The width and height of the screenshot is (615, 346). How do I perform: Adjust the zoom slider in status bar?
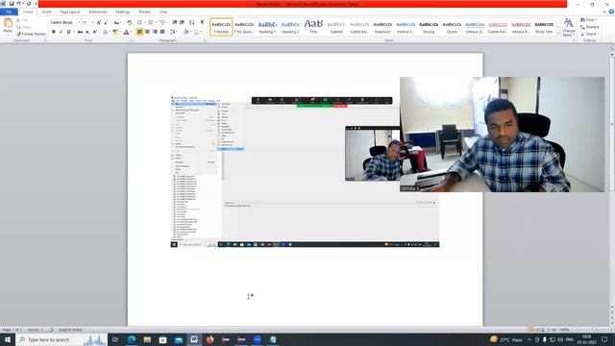coord(594,330)
